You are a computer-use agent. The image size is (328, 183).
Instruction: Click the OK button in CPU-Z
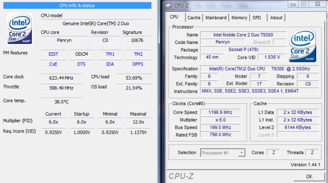click(x=309, y=176)
